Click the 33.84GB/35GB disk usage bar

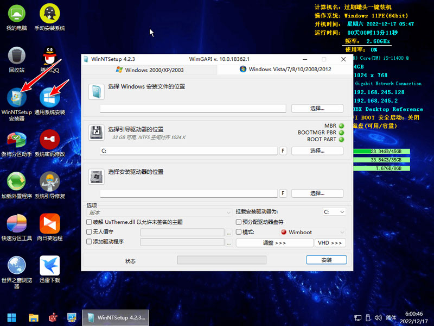pyautogui.click(x=382, y=160)
